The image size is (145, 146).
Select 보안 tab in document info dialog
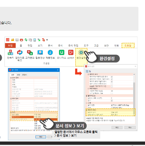[19, 75]
